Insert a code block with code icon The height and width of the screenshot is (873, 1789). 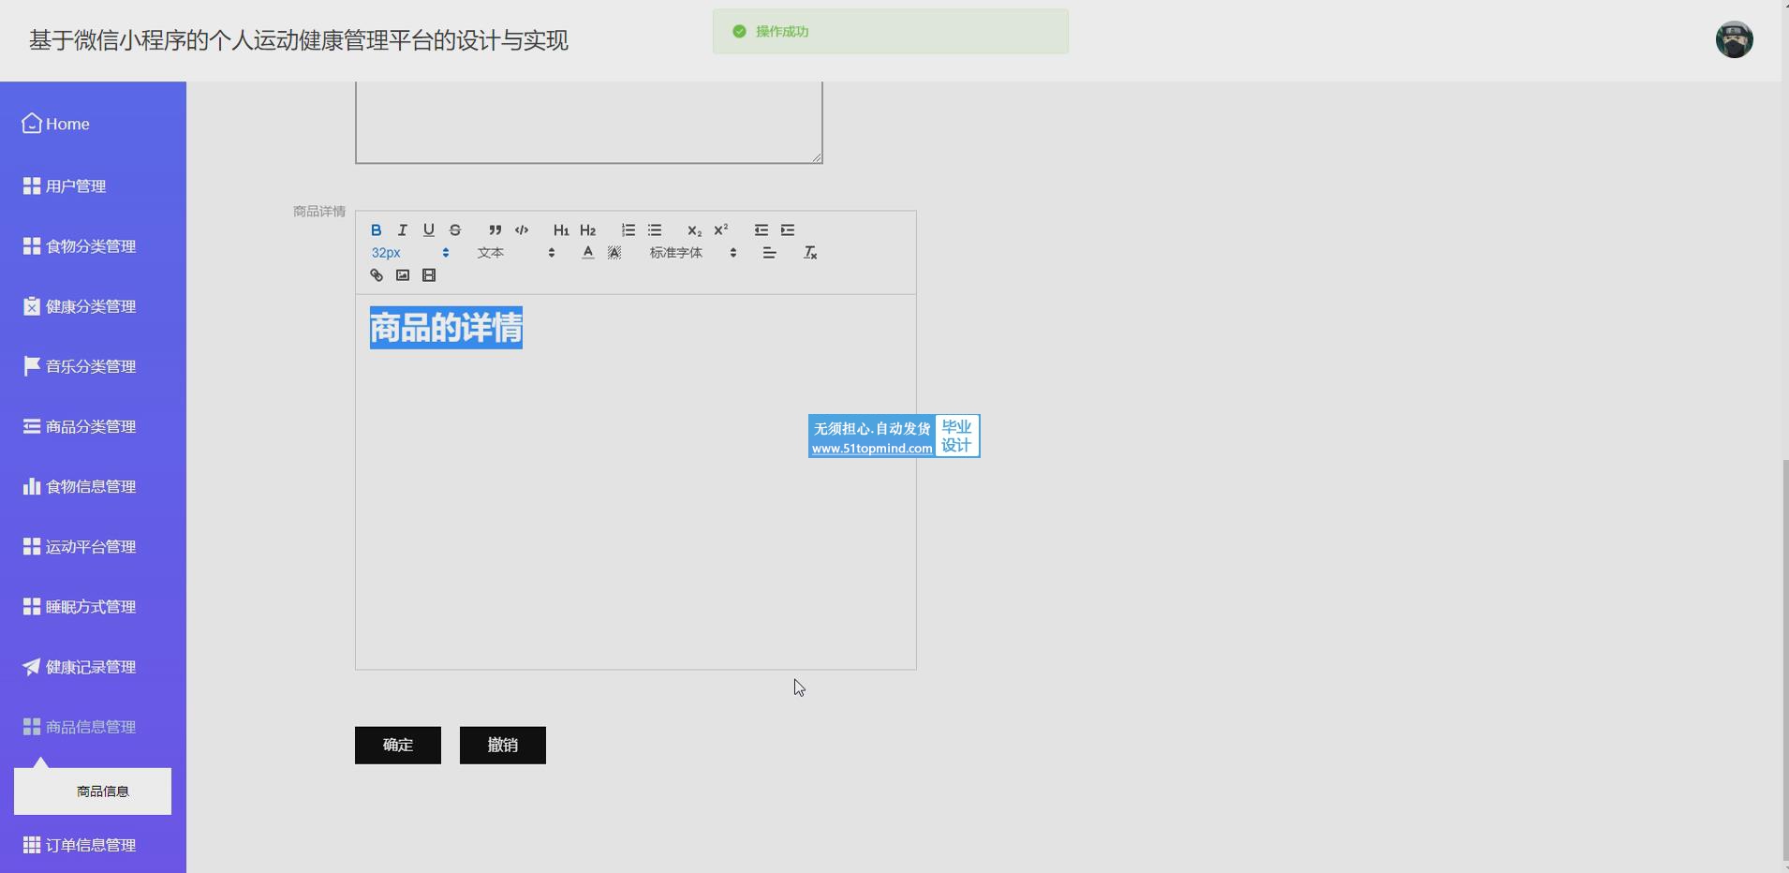point(522,230)
